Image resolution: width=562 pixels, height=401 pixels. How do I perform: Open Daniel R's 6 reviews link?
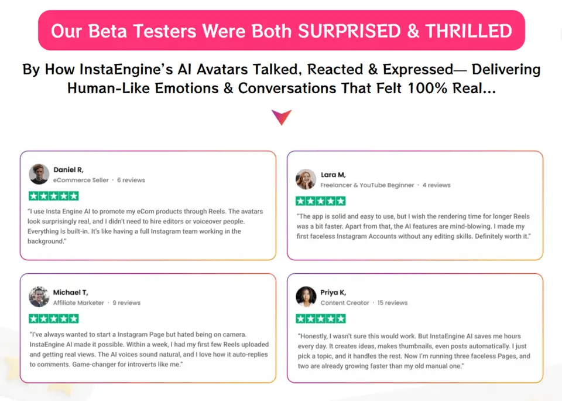coord(131,180)
